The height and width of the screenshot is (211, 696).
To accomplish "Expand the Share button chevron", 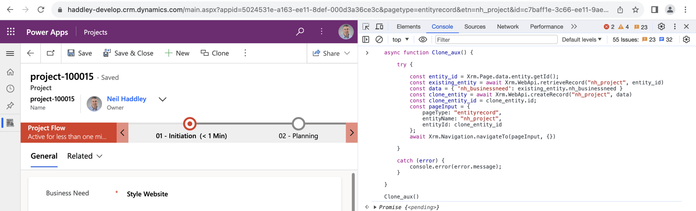I will pyautogui.click(x=347, y=53).
